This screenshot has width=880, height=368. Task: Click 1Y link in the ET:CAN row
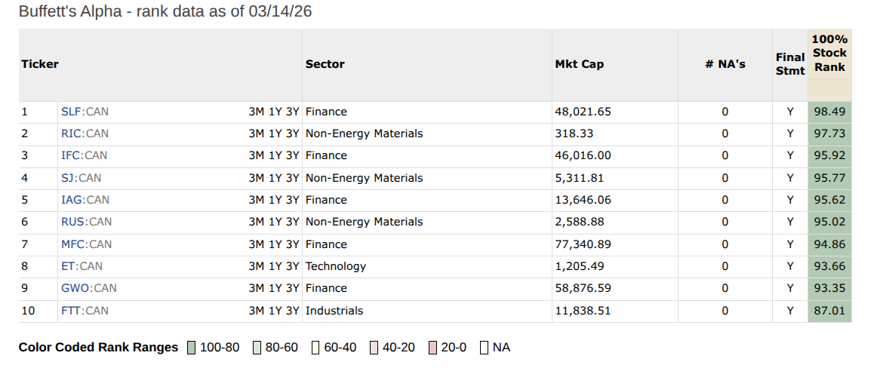tap(275, 266)
